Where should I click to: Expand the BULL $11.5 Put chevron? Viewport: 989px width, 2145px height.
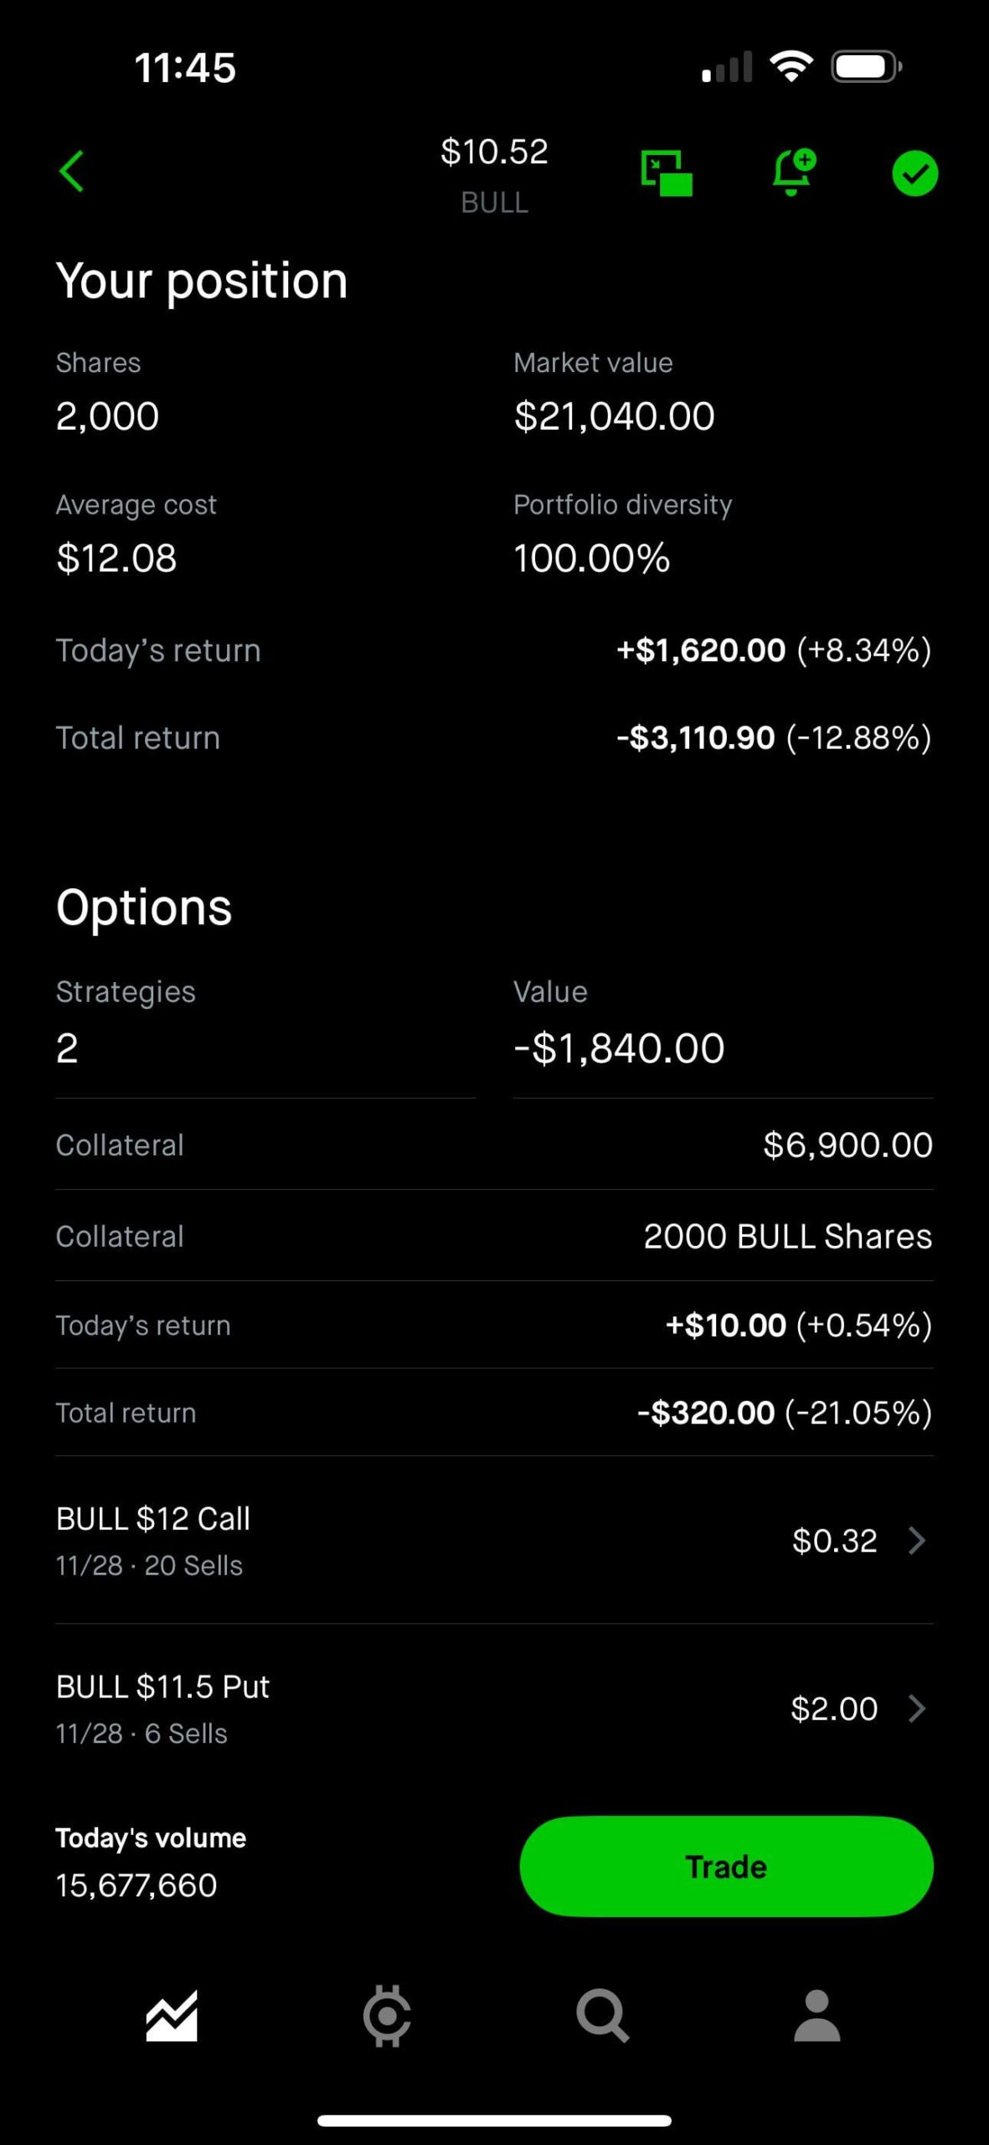tap(917, 1708)
